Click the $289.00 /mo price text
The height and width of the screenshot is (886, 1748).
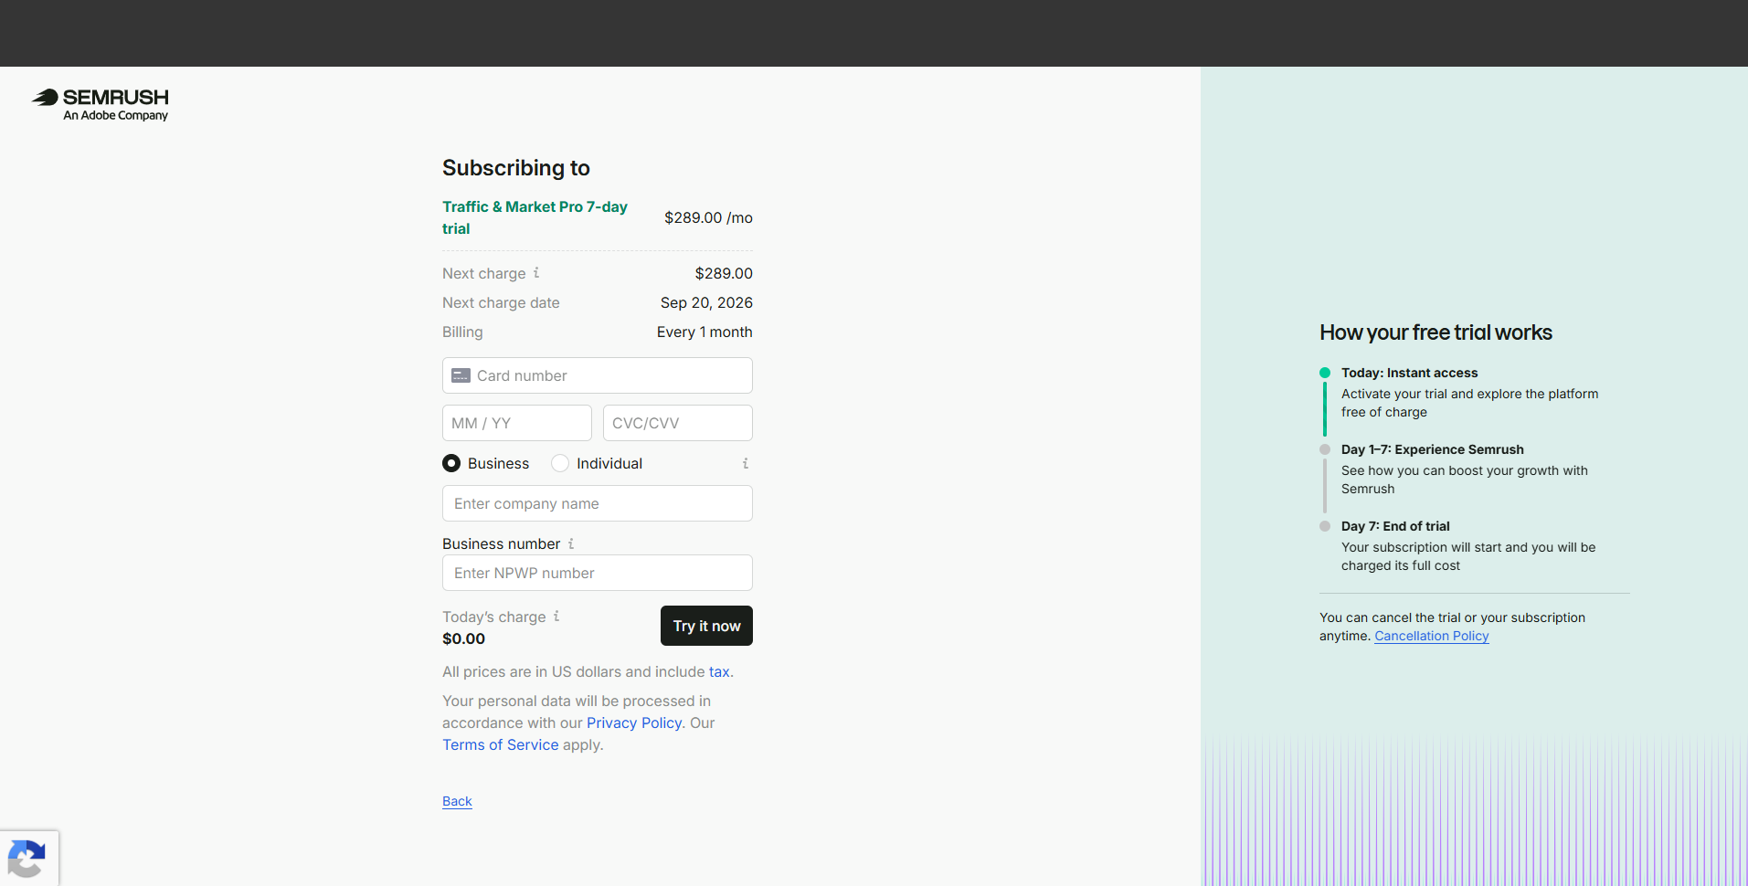point(708,217)
